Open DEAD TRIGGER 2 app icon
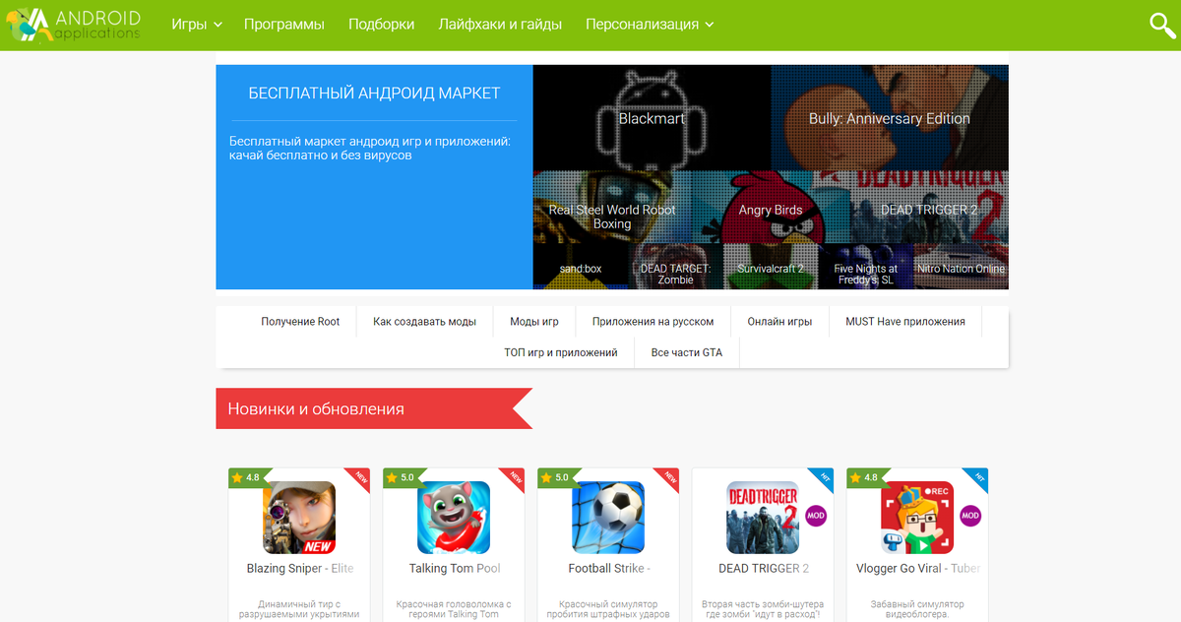 point(763,518)
